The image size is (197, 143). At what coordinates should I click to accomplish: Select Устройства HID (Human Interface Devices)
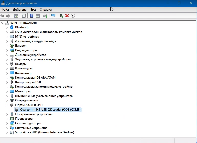pyautogui.click(x=45, y=132)
